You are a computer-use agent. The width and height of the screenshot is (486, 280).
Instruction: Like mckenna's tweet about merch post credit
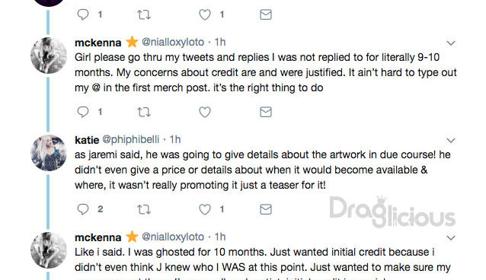click(205, 112)
